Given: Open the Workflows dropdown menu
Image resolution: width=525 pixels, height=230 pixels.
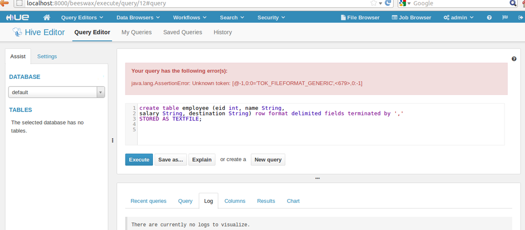Looking at the screenshot, I should (189, 17).
